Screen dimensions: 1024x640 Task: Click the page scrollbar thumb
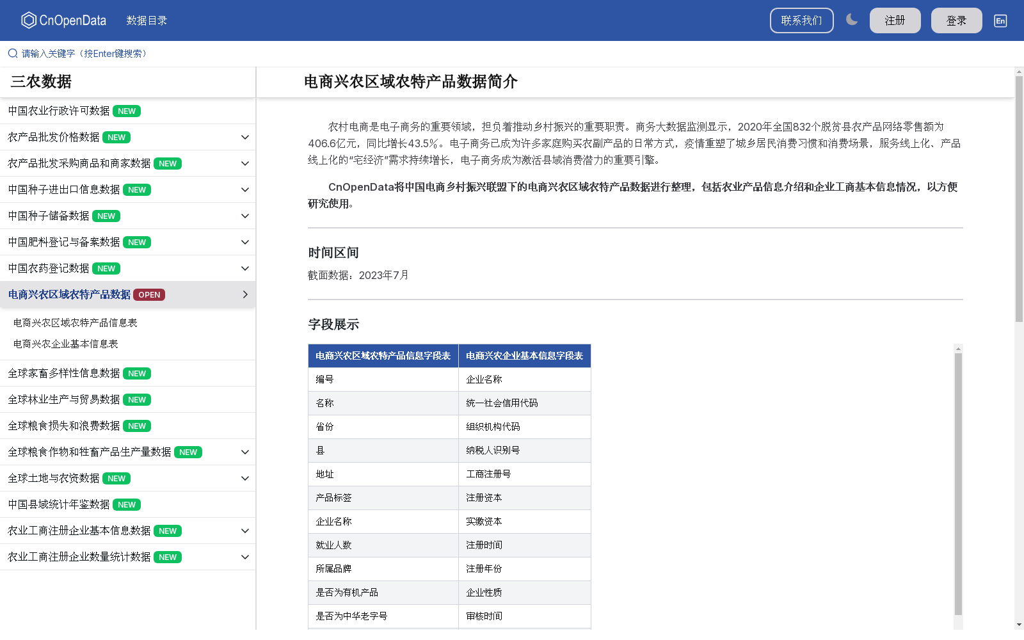pos(1019,199)
